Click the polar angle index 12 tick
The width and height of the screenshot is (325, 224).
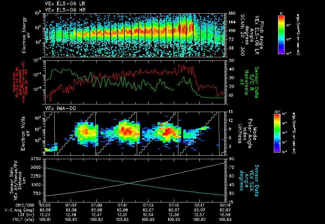pos(232,120)
